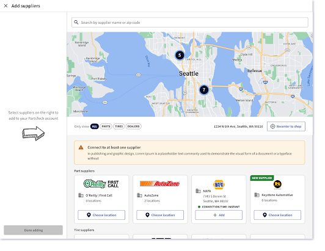The width and height of the screenshot is (325, 251).
Task: Click the NAPA logo
Action: [219, 184]
